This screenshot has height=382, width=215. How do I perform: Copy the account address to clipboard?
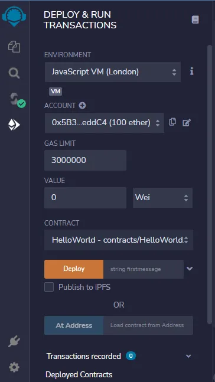pos(172,122)
